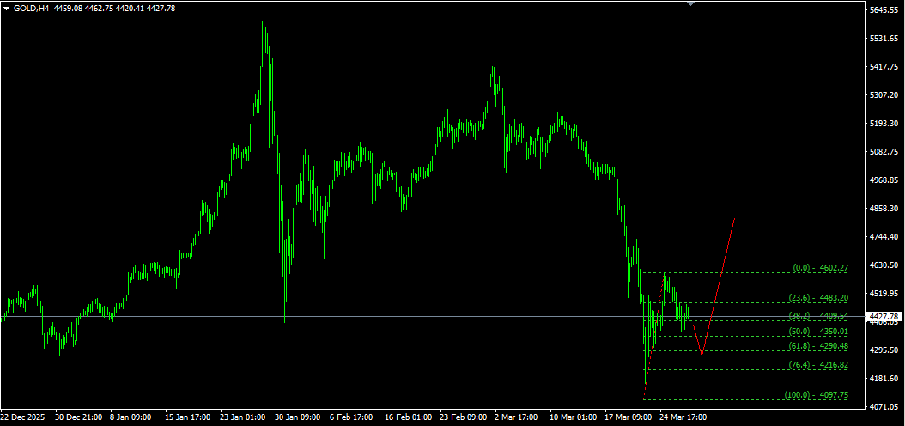Click the 8 Jan 09:00 time axis label
The image size is (905, 426).
tap(131, 417)
